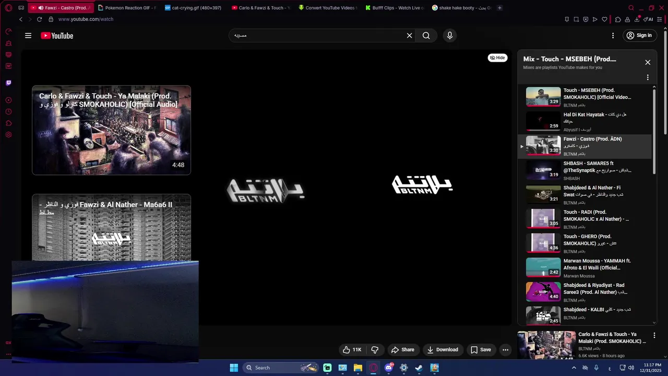Screen dimensions: 668x376
Task: Open Twitch in Opera sidebar
Action: click(8, 83)
